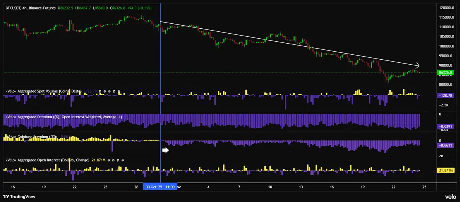Open the BTCUSDT symbol legend title
The height and width of the screenshot is (202, 460).
30,7
